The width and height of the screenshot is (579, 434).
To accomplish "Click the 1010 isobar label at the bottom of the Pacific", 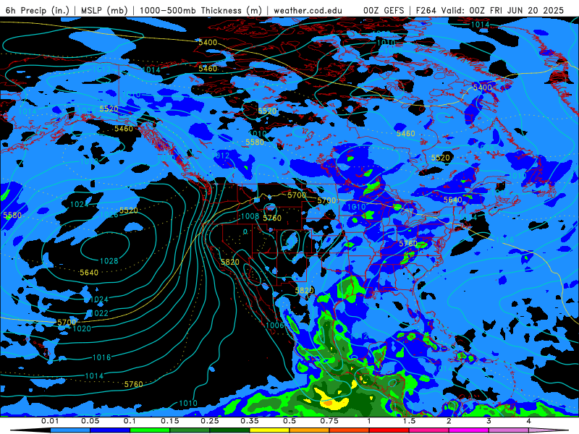I will coord(188,403).
